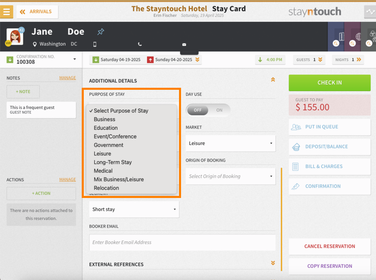Set Day Use toggle to OFF

[x=197, y=110]
